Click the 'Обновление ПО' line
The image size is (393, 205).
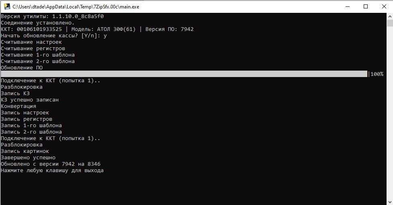point(22,68)
